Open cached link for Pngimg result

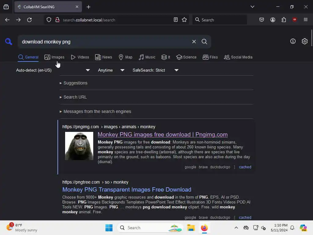[245, 167]
